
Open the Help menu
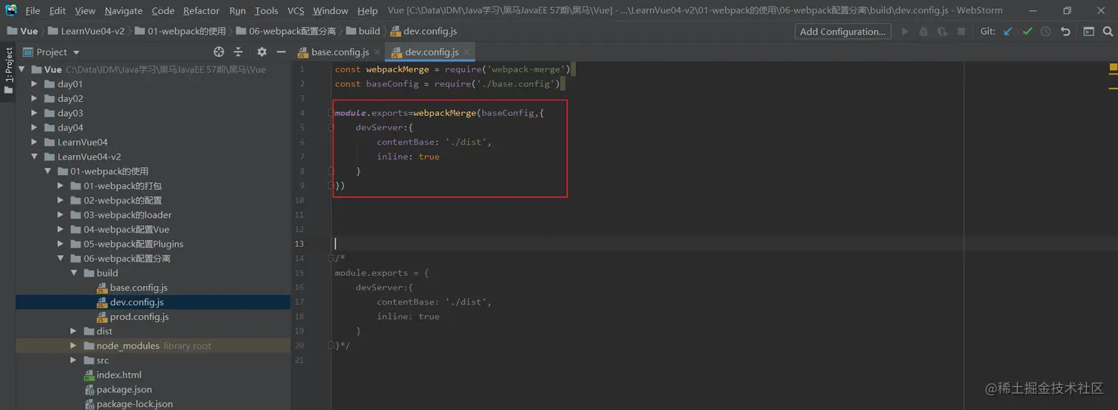tap(367, 10)
